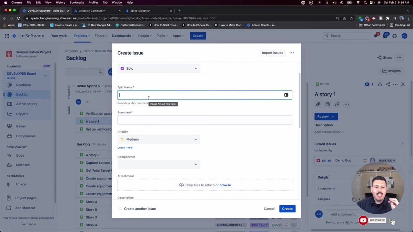The height and width of the screenshot is (232, 413).
Task: Open Reports in the sidebar
Action: point(22,114)
